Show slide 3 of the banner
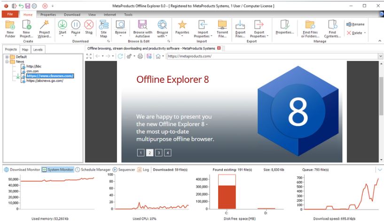The image size is (384, 221). [x=159, y=153]
